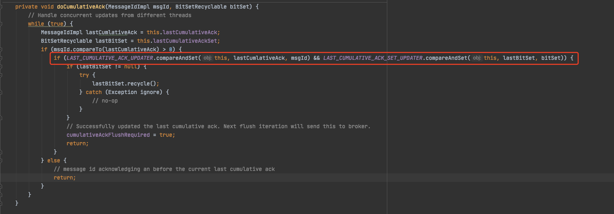Click the lastBitSet variable declaration
Image resolution: width=614 pixels, height=214 pixels.
[111, 41]
